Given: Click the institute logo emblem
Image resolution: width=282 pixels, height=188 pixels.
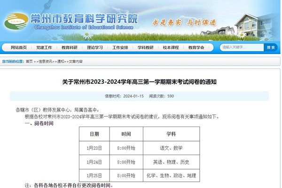Looking at the screenshot, I should point(16,22).
